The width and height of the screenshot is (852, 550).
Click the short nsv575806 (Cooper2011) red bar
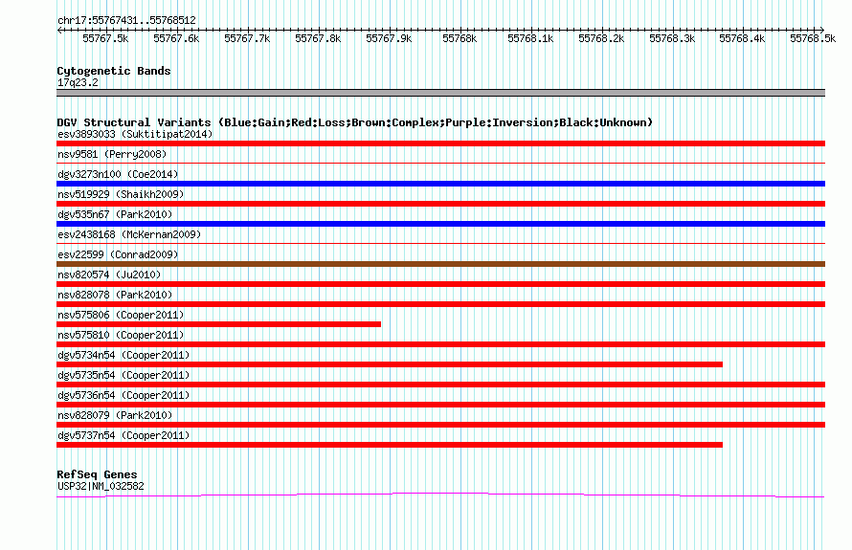point(218,324)
